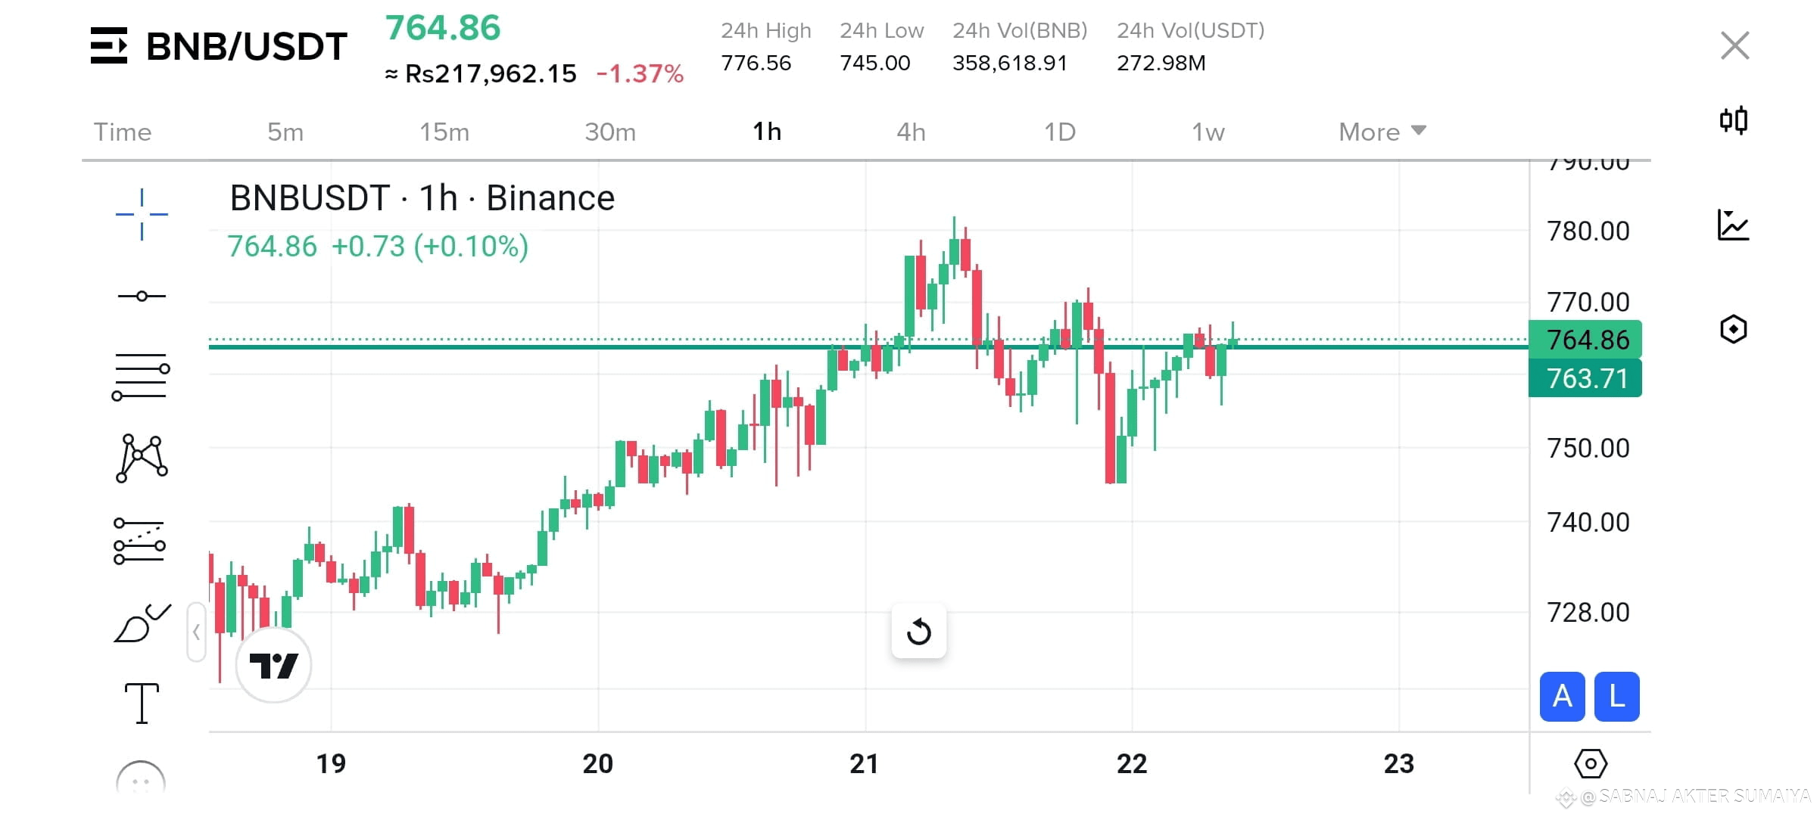Select the brush drawing tool

(142, 623)
